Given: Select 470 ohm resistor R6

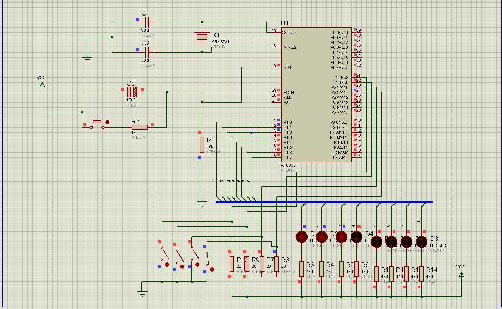Looking at the screenshot, I should (356, 269).
